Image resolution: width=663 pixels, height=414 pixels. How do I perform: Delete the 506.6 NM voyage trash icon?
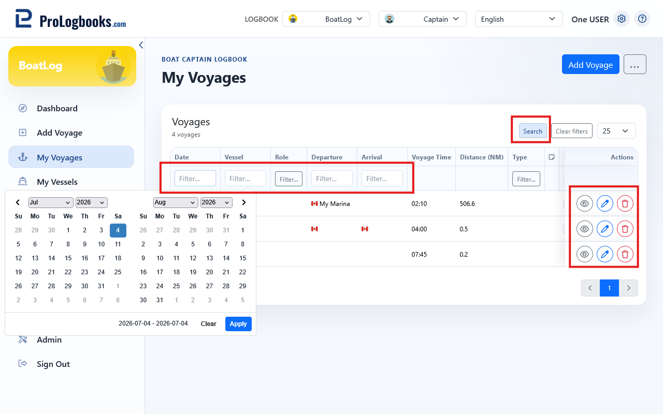pos(625,203)
